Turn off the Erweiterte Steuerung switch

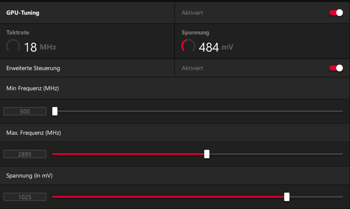pyautogui.click(x=336, y=68)
